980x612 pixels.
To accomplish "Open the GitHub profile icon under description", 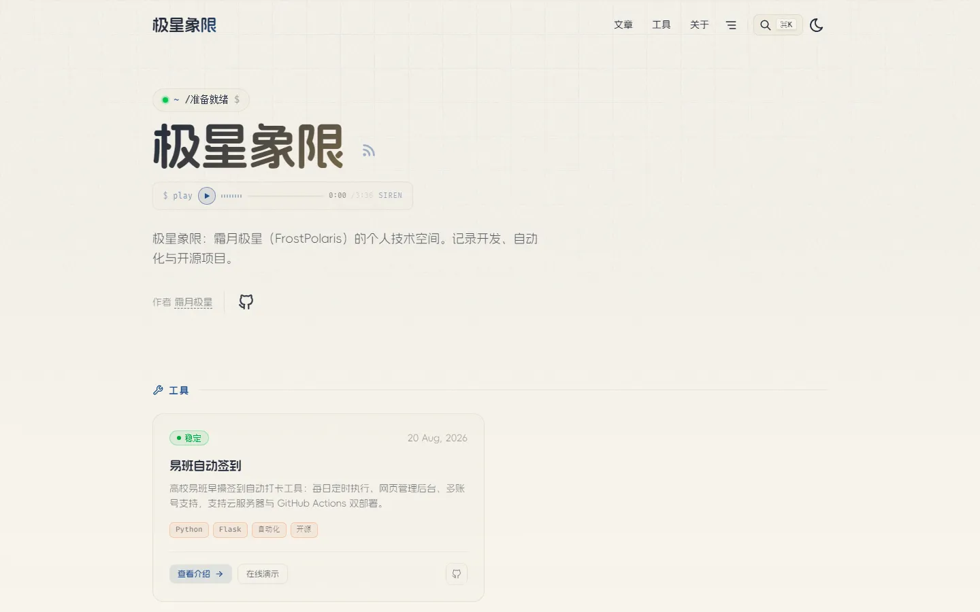I will click(x=246, y=302).
